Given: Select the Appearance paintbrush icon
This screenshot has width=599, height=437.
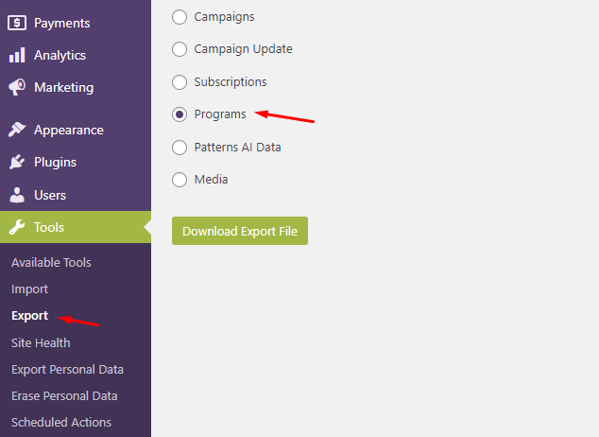Looking at the screenshot, I should (x=17, y=130).
